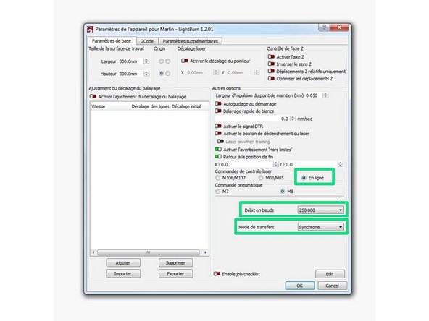This screenshot has width=429, height=321.
Task: Dismiss the dialog with Cancel
Action: 332,286
